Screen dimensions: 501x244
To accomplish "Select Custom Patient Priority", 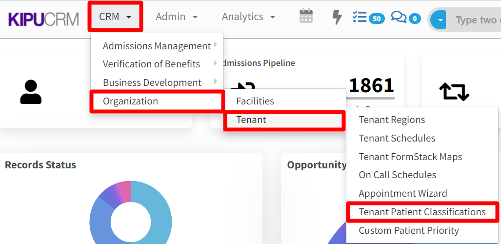I will [x=422, y=230].
